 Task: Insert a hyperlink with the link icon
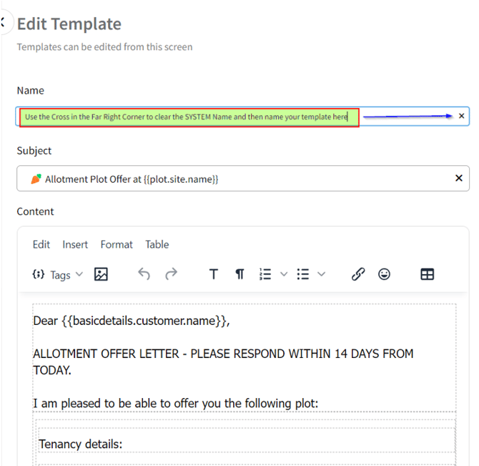(358, 274)
